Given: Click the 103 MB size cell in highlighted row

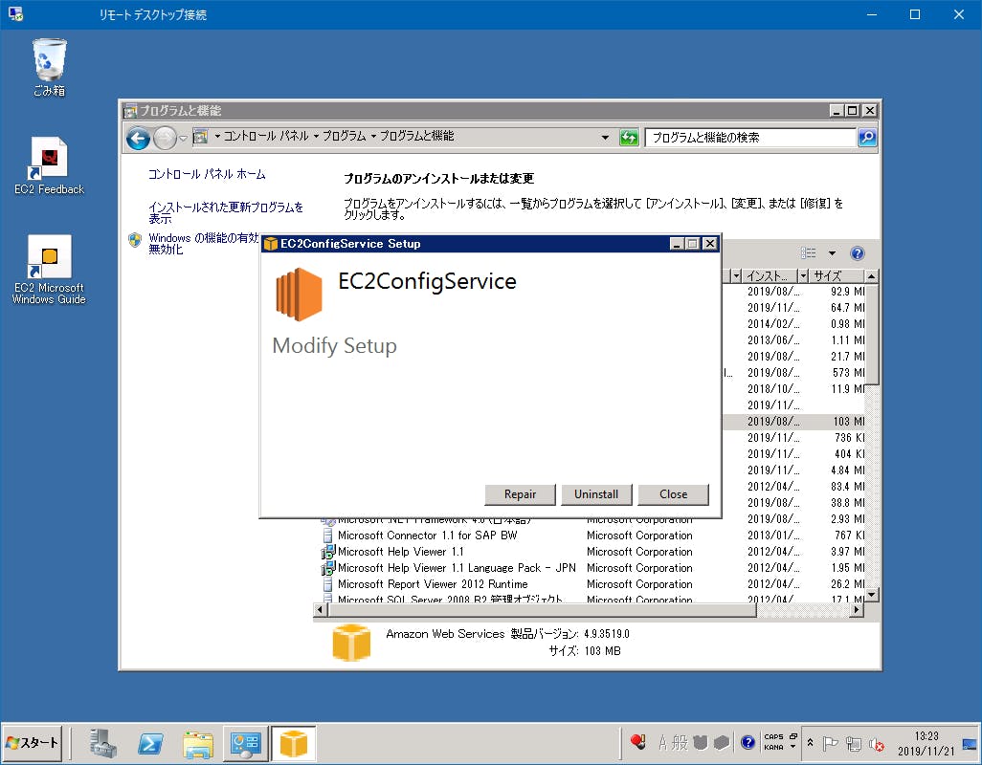Looking at the screenshot, I should (x=848, y=422).
